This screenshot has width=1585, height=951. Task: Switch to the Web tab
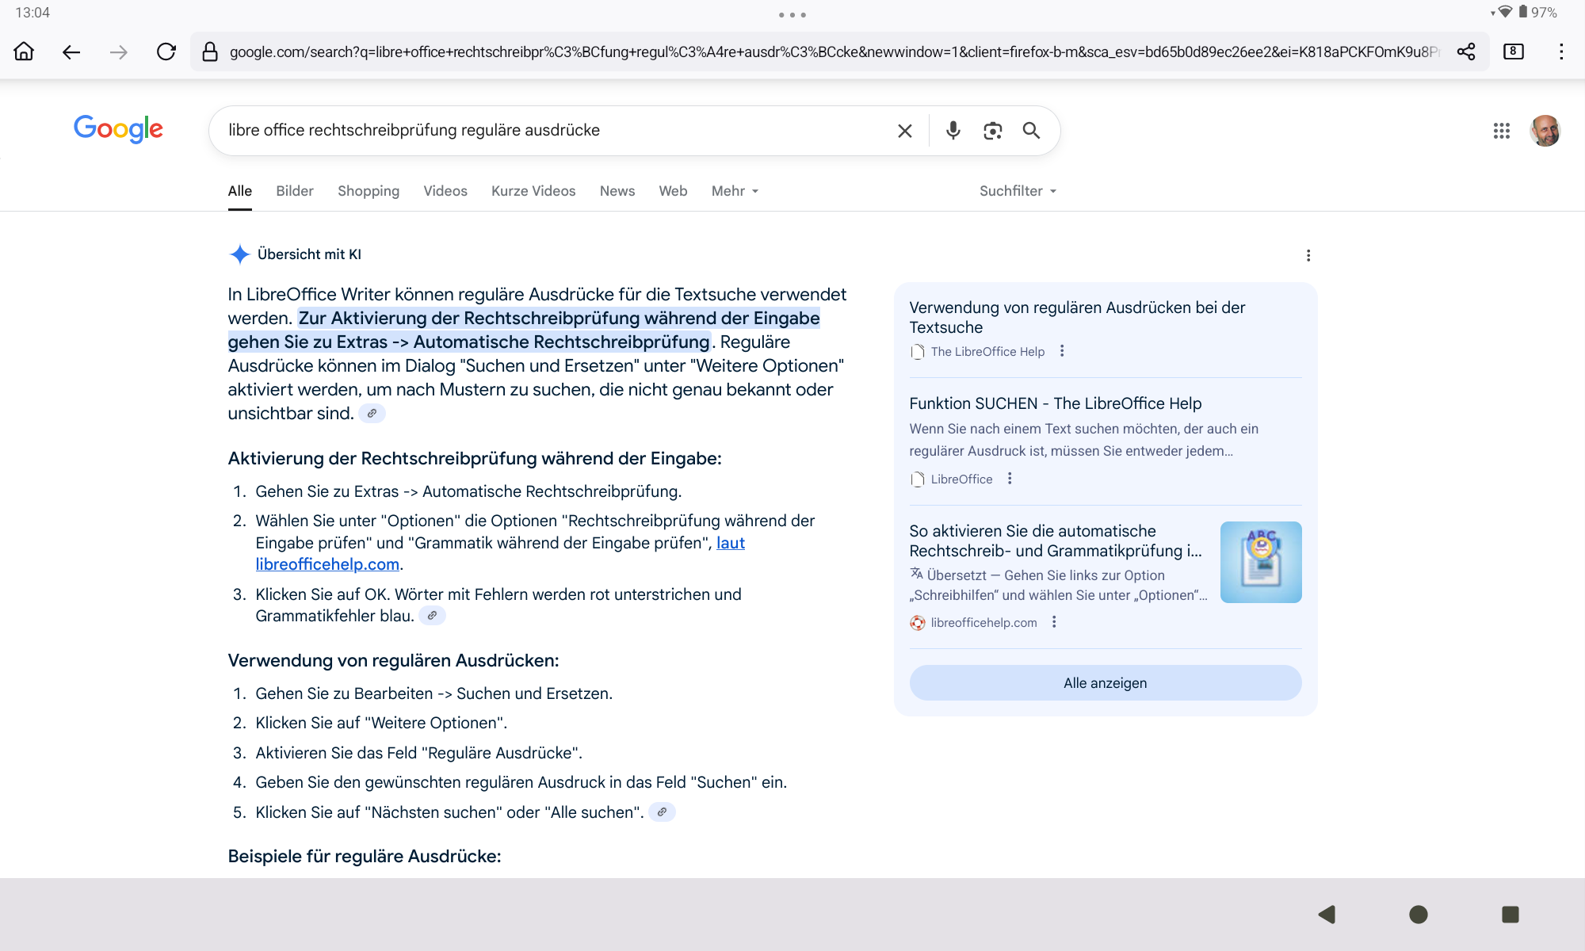pyautogui.click(x=673, y=191)
